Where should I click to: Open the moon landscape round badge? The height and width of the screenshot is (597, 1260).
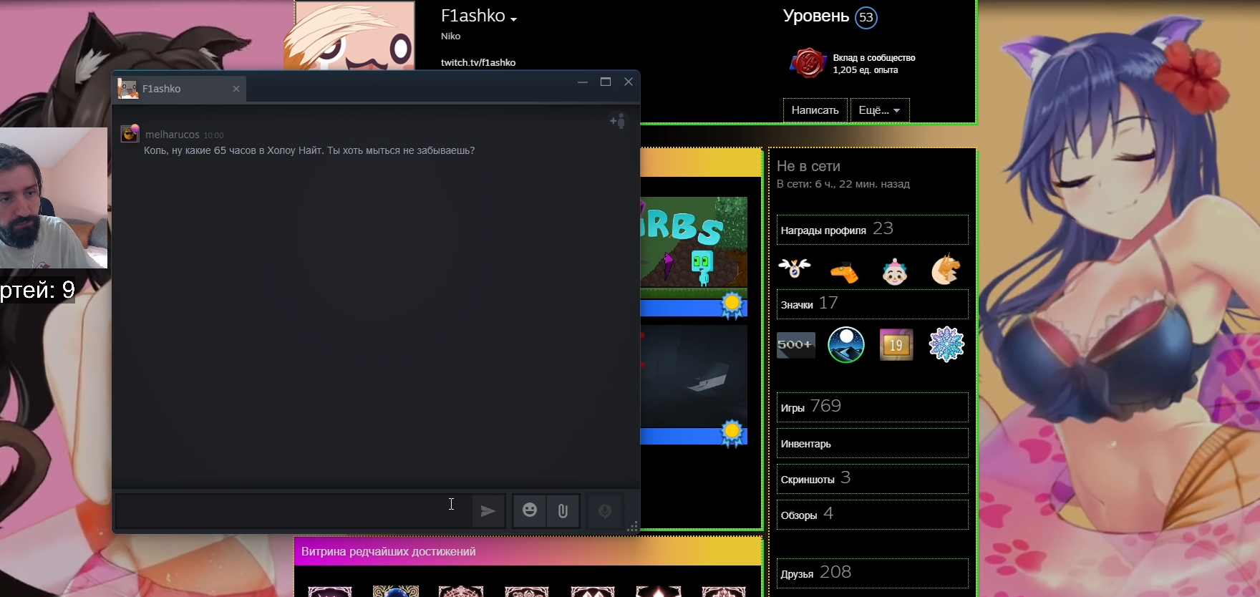[x=846, y=345]
